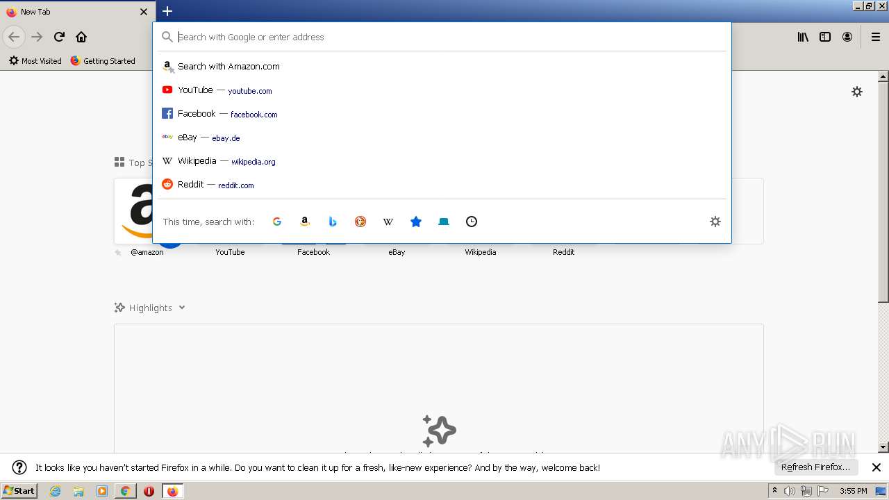Dismiss the Firefox refresh notification bar

[x=876, y=467]
